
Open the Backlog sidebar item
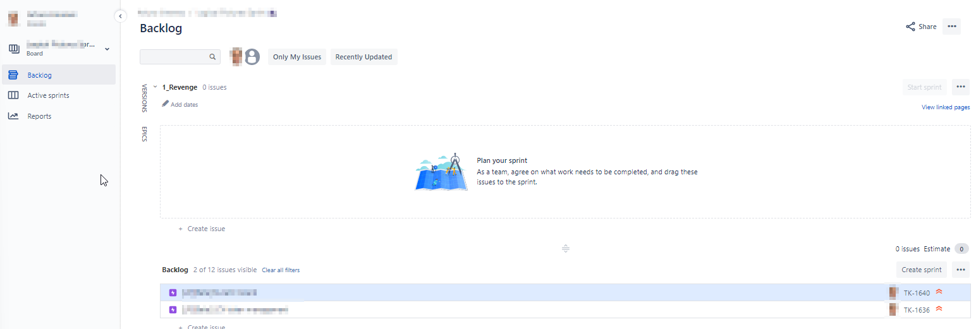click(x=58, y=75)
